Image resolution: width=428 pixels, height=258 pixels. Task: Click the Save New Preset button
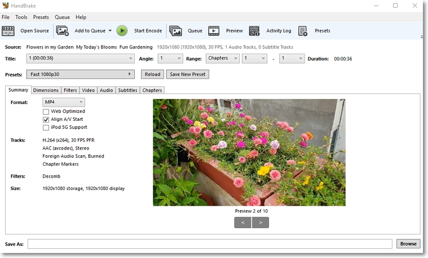click(187, 74)
